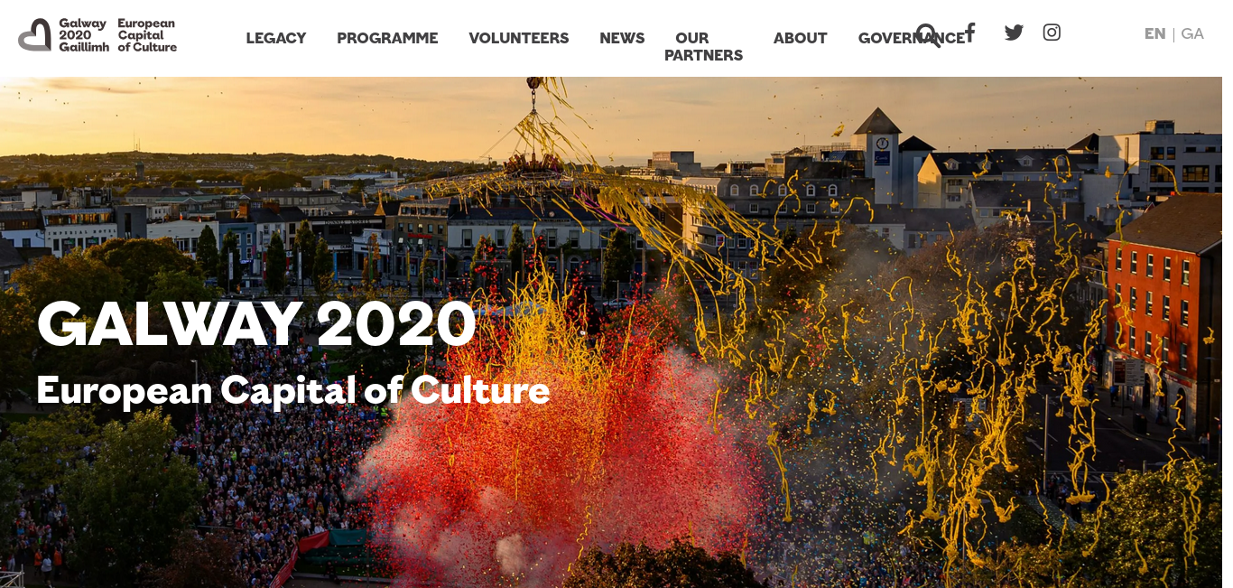This screenshot has height=588, width=1233.
Task: Open the search magnifier icon
Action: coord(928,35)
